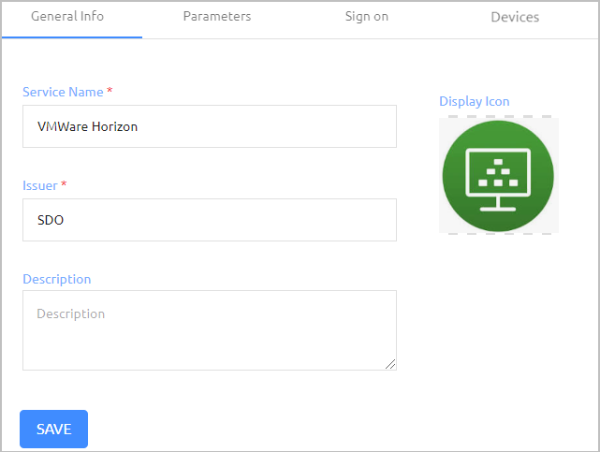Switch to the General Info tab
600x452 pixels.
tap(67, 17)
